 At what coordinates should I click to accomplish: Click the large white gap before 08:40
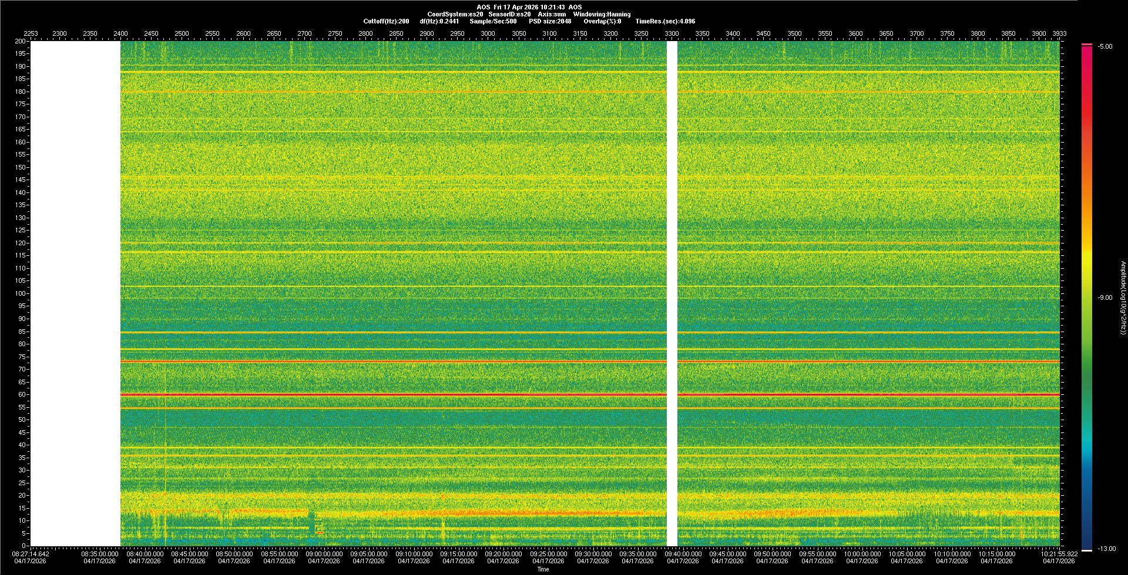(x=75, y=293)
